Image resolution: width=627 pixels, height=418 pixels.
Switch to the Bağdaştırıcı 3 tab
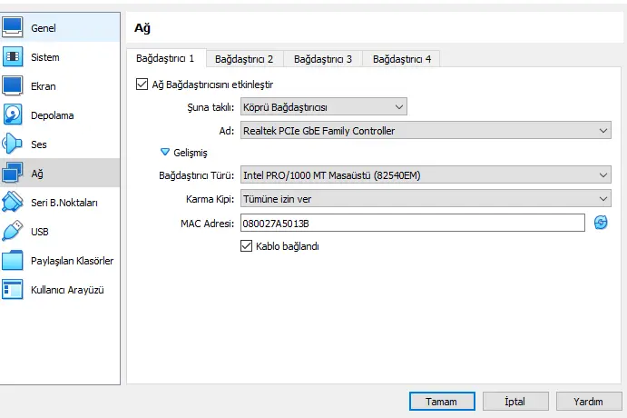click(x=323, y=59)
